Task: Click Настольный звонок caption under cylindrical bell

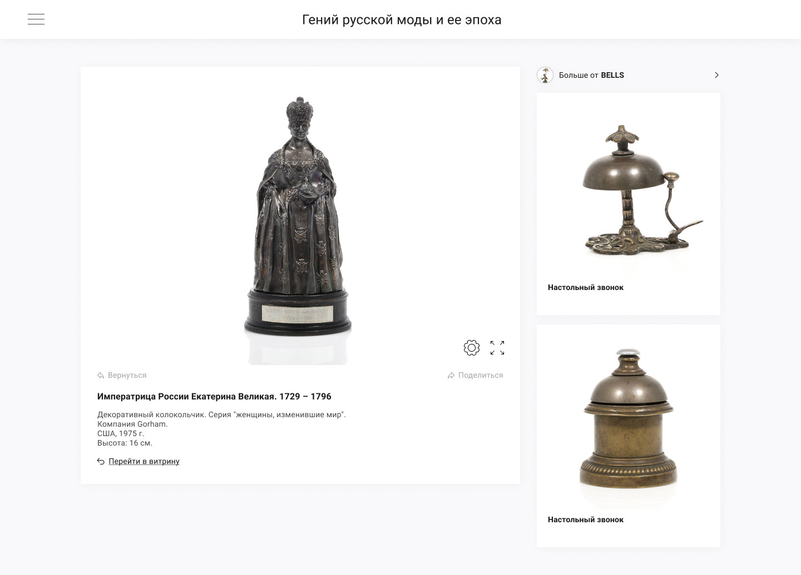Action: (586, 519)
